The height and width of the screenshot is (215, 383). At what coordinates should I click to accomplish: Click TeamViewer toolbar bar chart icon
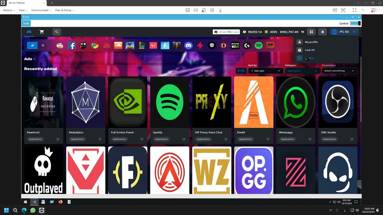[188, 10]
